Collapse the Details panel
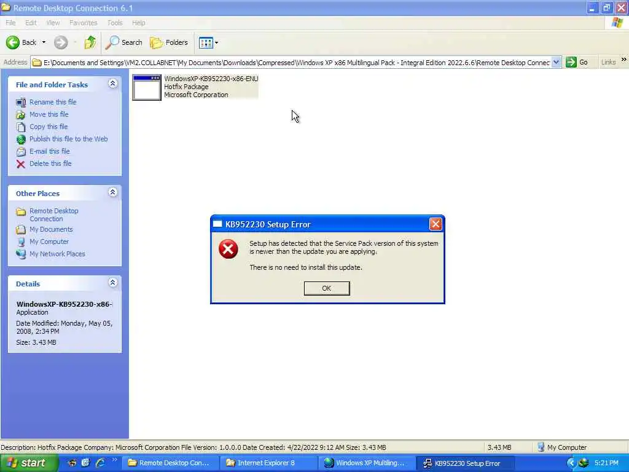Image resolution: width=629 pixels, height=472 pixels. 113,283
